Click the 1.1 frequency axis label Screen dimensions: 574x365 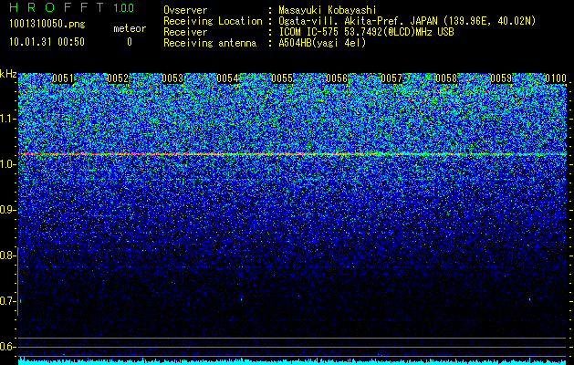[x=7, y=119]
